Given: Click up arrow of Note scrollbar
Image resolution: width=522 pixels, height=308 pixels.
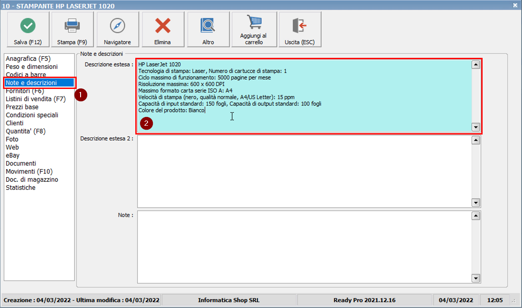Looking at the screenshot, I should 476,216.
